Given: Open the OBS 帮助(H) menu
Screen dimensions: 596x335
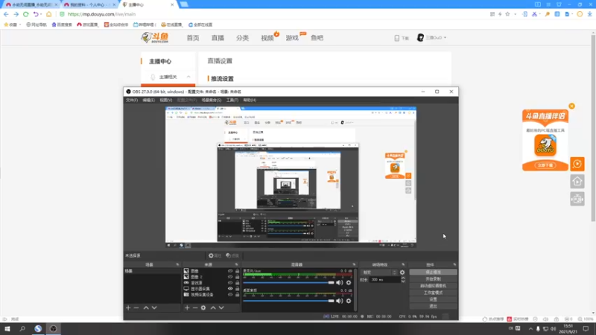Looking at the screenshot, I should pyautogui.click(x=250, y=100).
